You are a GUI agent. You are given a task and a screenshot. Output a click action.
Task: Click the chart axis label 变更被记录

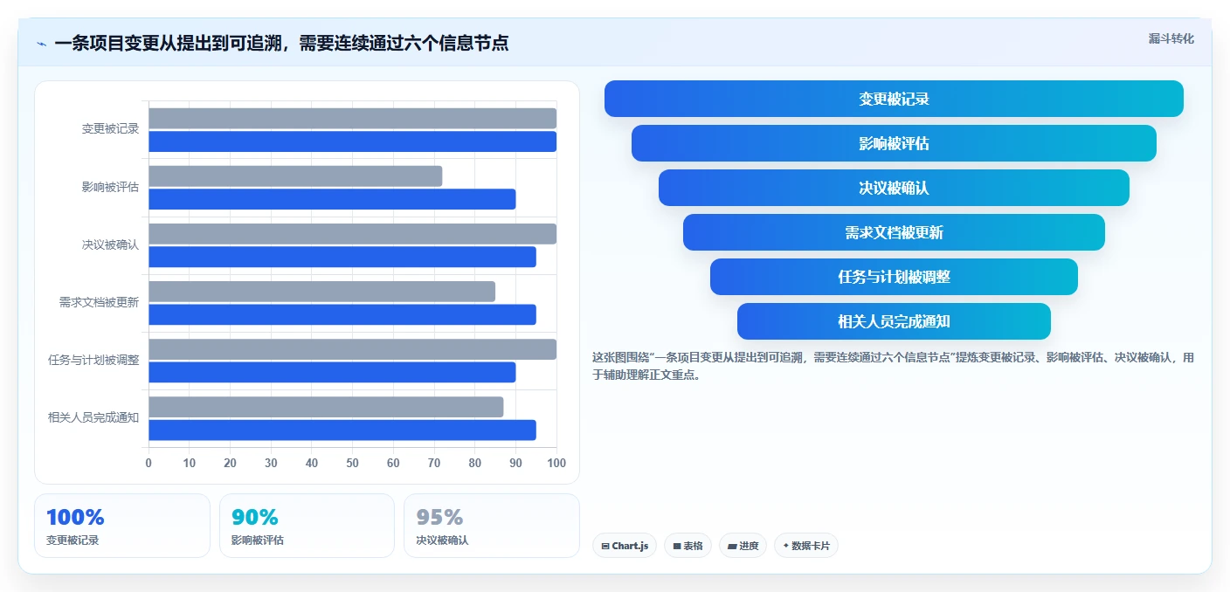point(111,129)
